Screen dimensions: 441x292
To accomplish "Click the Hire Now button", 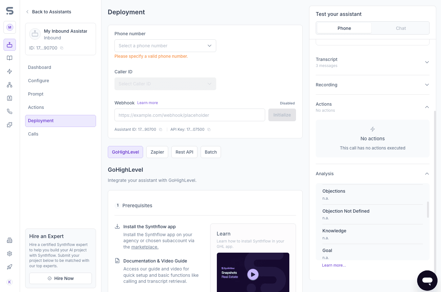I will click(x=60, y=278).
